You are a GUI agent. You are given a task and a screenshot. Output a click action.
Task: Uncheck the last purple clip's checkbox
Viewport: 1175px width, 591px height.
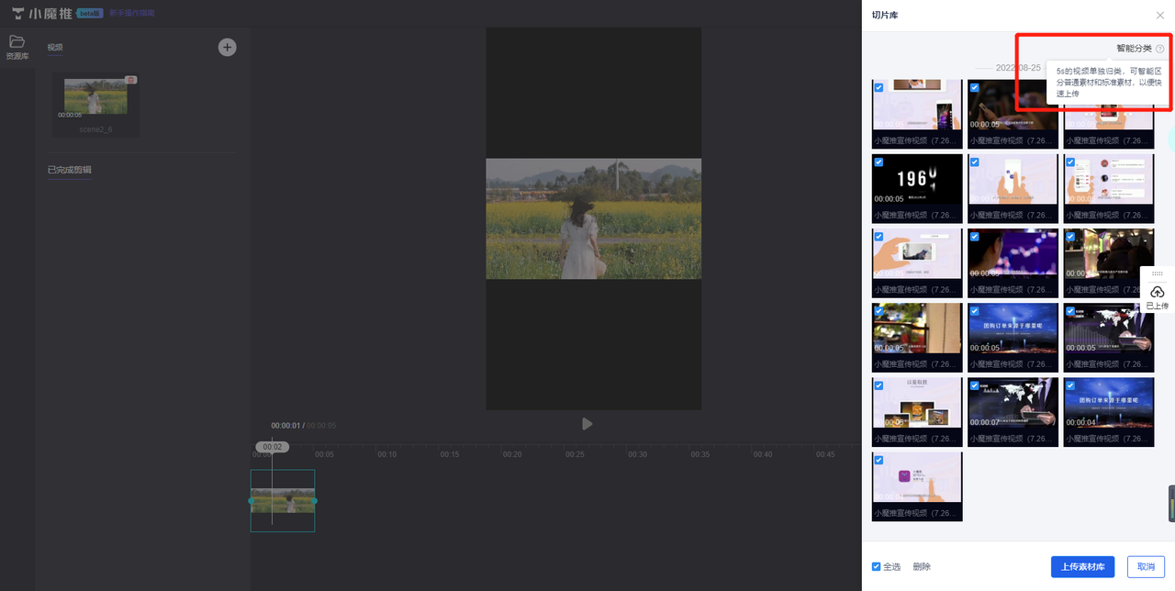point(878,460)
